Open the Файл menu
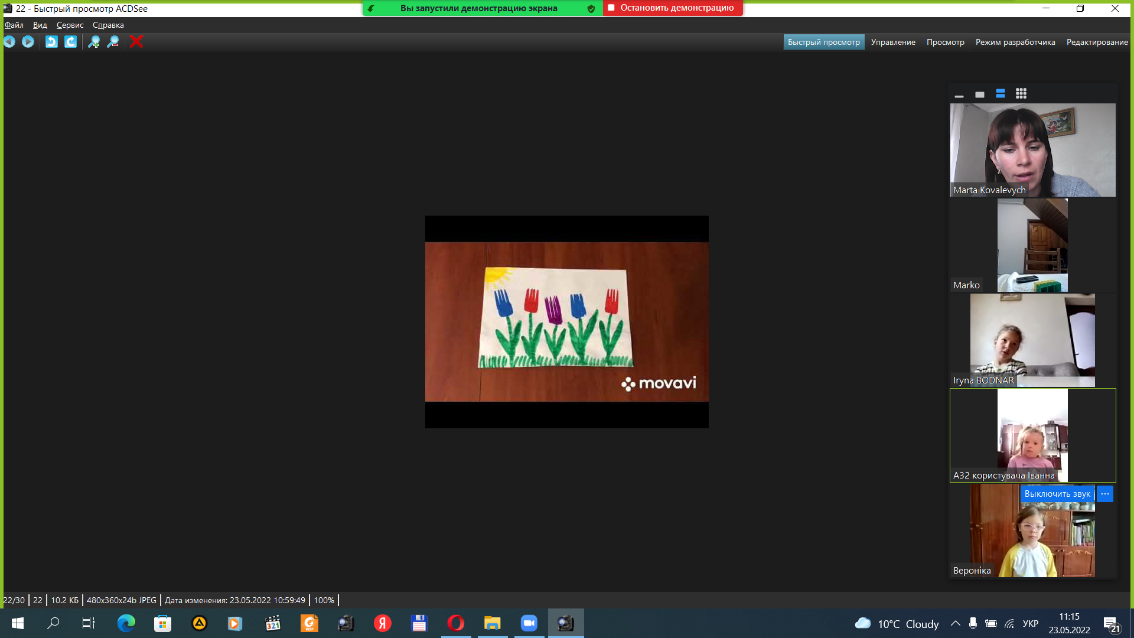The image size is (1134, 638). point(14,25)
